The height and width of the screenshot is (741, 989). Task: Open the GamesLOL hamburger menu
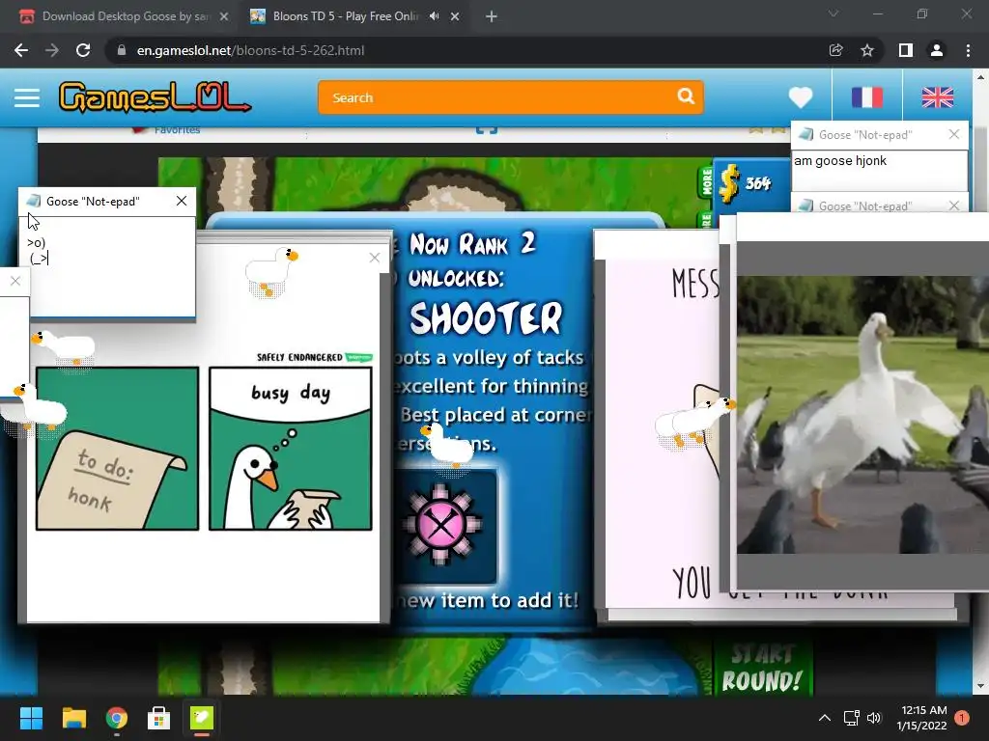click(x=26, y=97)
